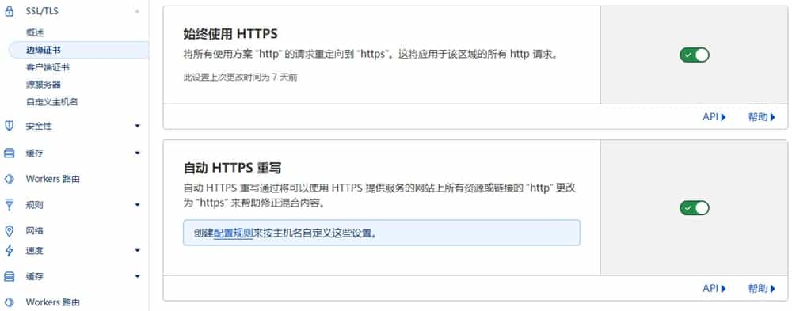The height and width of the screenshot is (311, 792).
Task: Click the 规则 filter icon
Action: point(9,204)
